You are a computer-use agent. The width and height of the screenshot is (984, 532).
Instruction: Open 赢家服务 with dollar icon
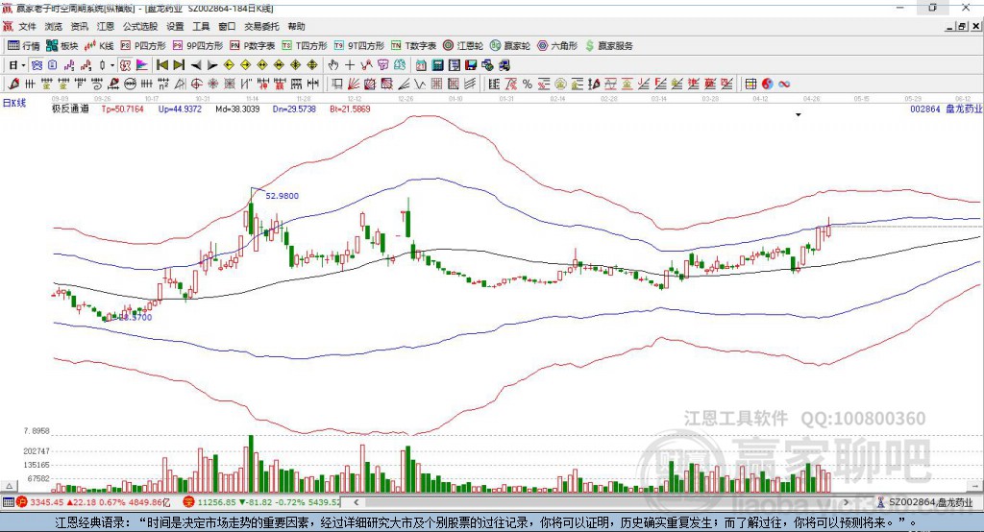(609, 46)
